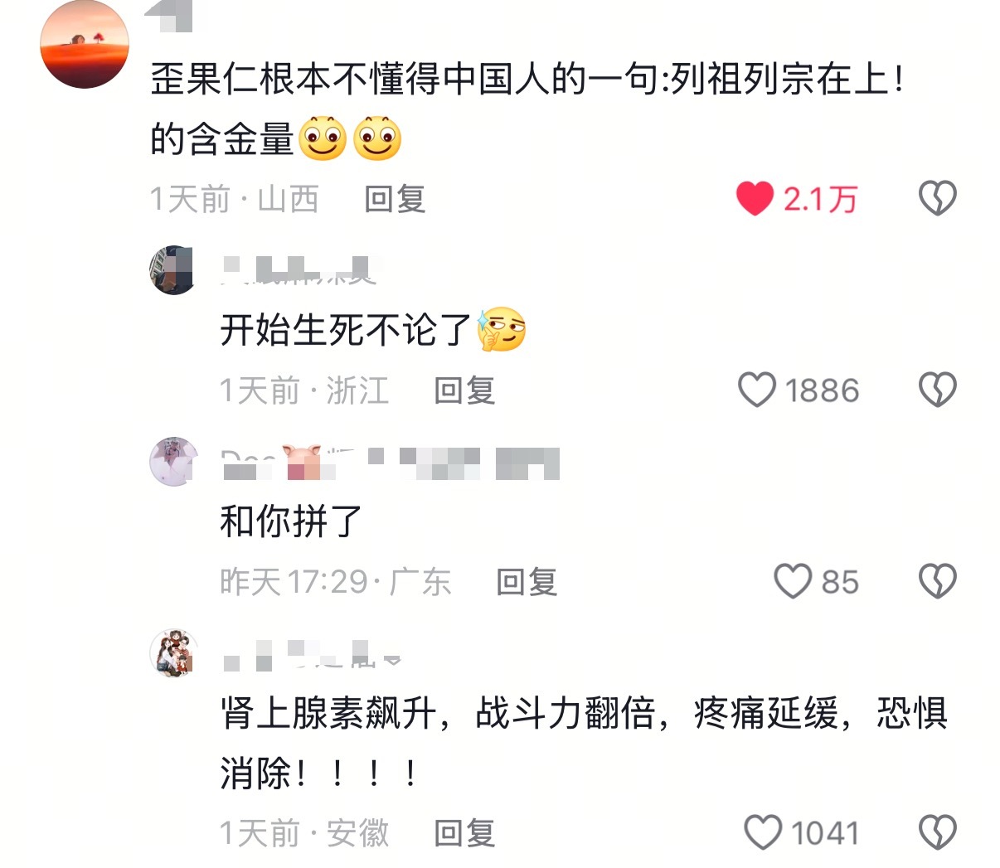Open avatar of 开始生死不论了 commenter
This screenshot has height=868, width=1000.
point(174,270)
